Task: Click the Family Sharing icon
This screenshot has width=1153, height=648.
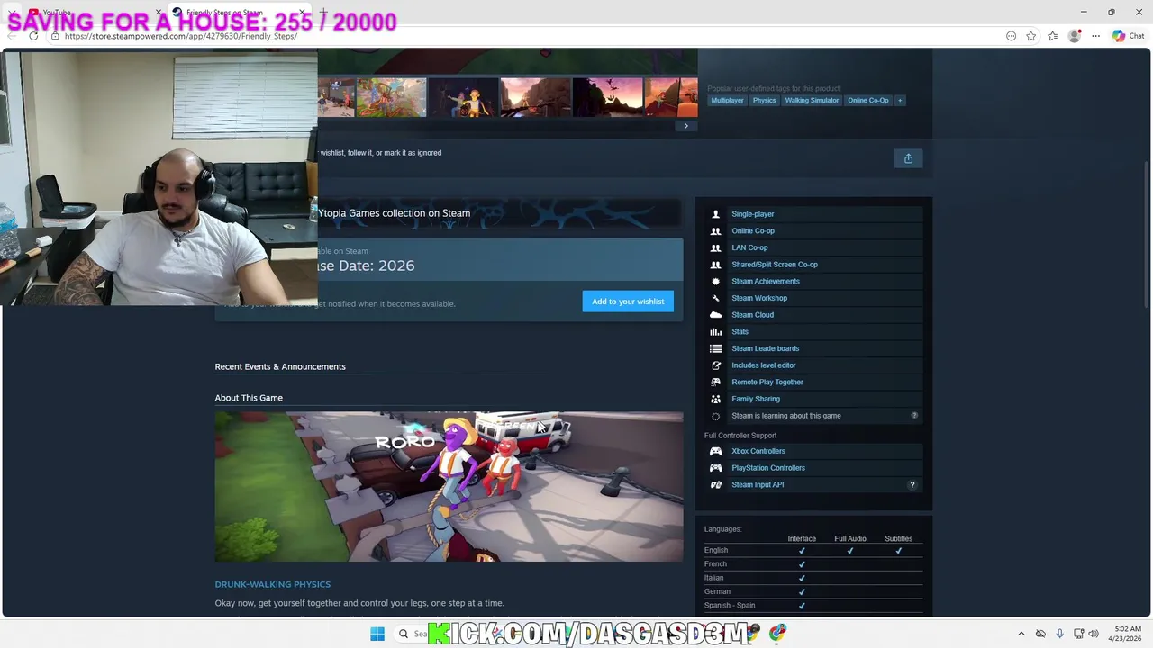Action: tap(715, 399)
